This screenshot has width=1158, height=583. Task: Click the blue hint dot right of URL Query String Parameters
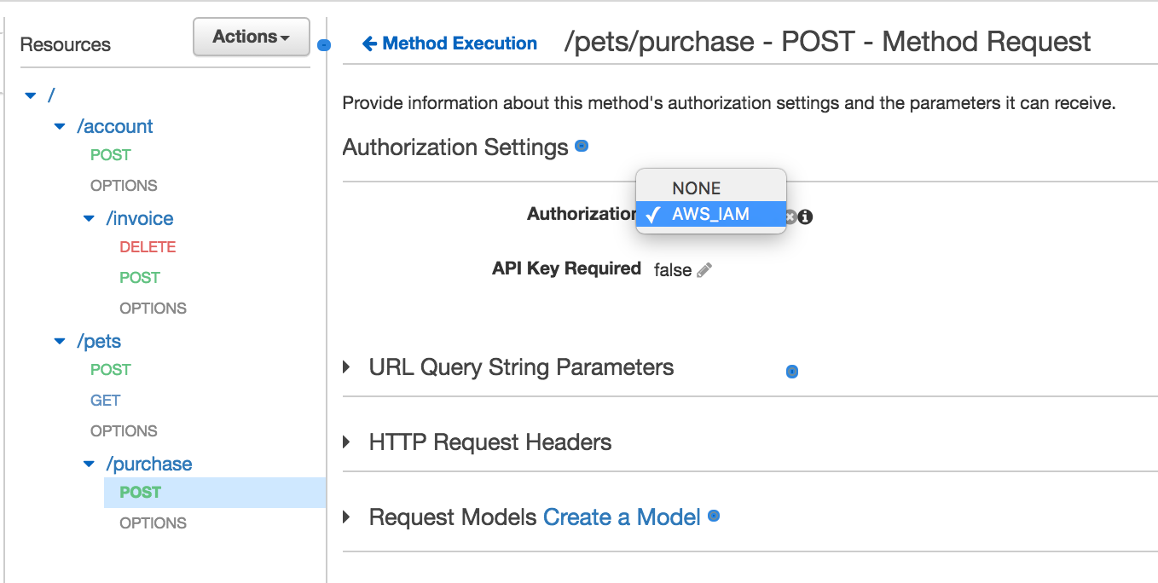(792, 372)
